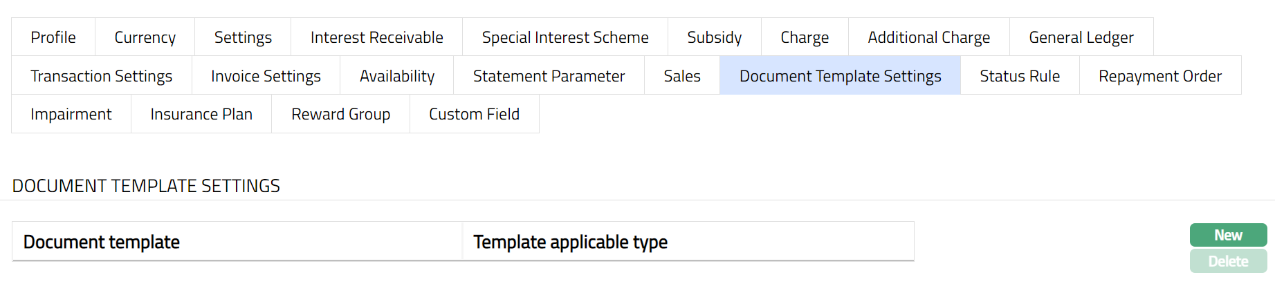Select the Interest Receivable tab
The width and height of the screenshot is (1275, 284).
[376, 37]
